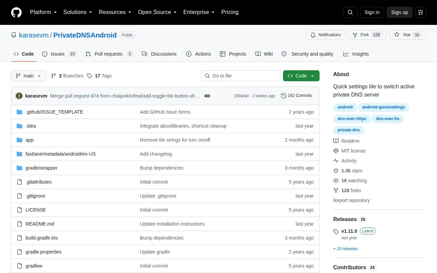Click the folder icon for .github/ISSUE_TEMPLATE
This screenshot has width=437, height=273.
pyautogui.click(x=19, y=112)
